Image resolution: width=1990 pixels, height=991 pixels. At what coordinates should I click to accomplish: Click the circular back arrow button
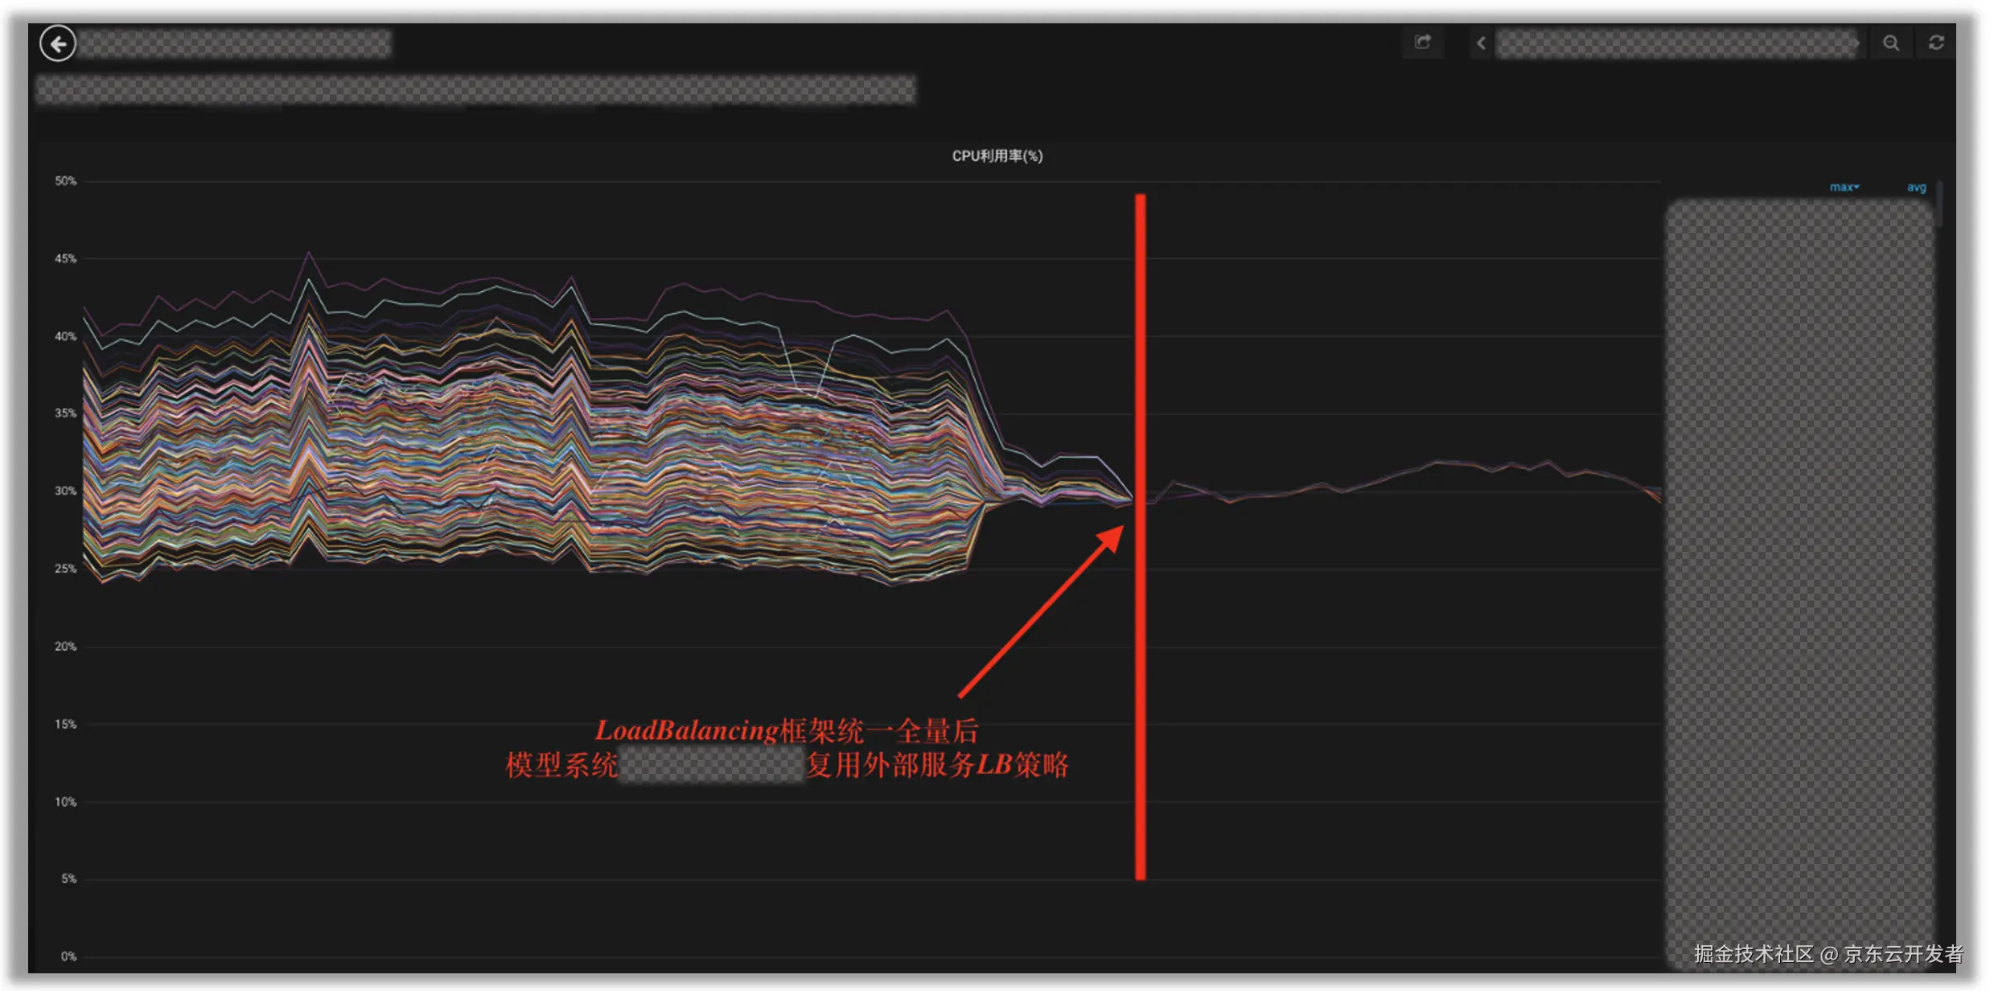tap(58, 43)
